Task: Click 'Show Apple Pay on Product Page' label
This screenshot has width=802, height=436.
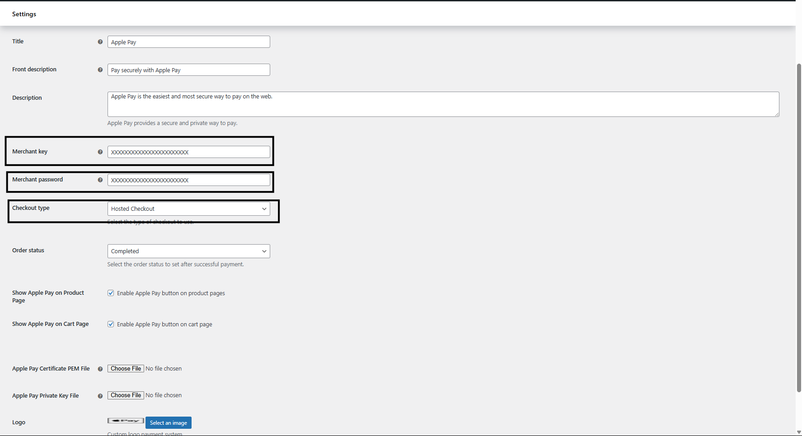Action: (x=48, y=297)
